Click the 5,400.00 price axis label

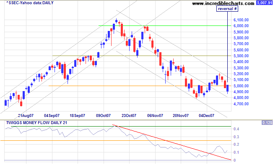tap(241, 62)
